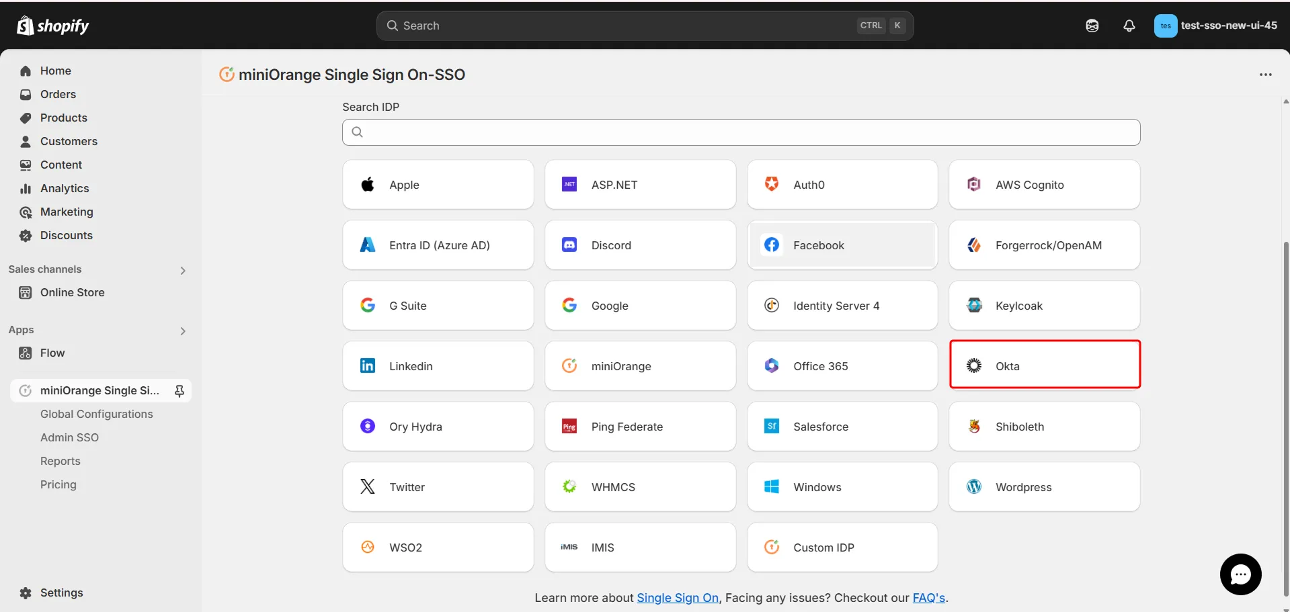This screenshot has height=612, width=1290.
Task: Select the IMIS IDP card
Action: pos(640,548)
